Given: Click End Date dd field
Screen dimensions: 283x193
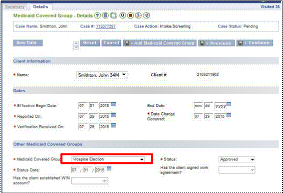Looking at the screenshot, I should tap(209, 106).
